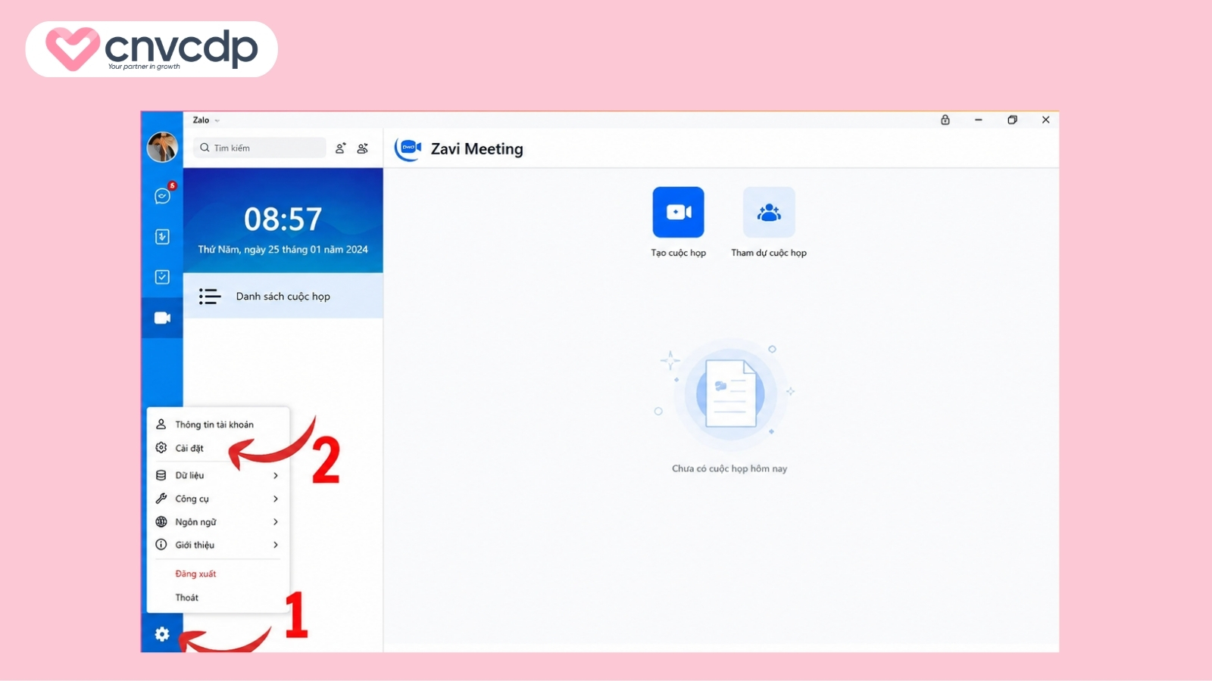Screen dimensions: 1212x681
Task: Choose Cài đặt from the popup menu
Action: [218, 448]
